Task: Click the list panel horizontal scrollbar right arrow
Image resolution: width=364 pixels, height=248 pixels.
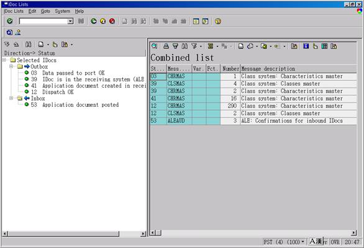Action: (353, 232)
